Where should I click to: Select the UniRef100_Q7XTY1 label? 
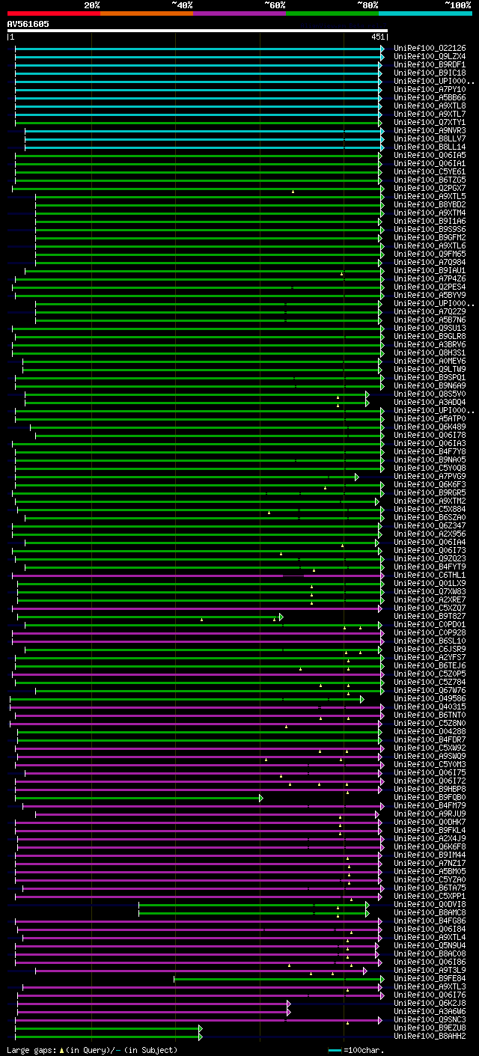(x=430, y=122)
